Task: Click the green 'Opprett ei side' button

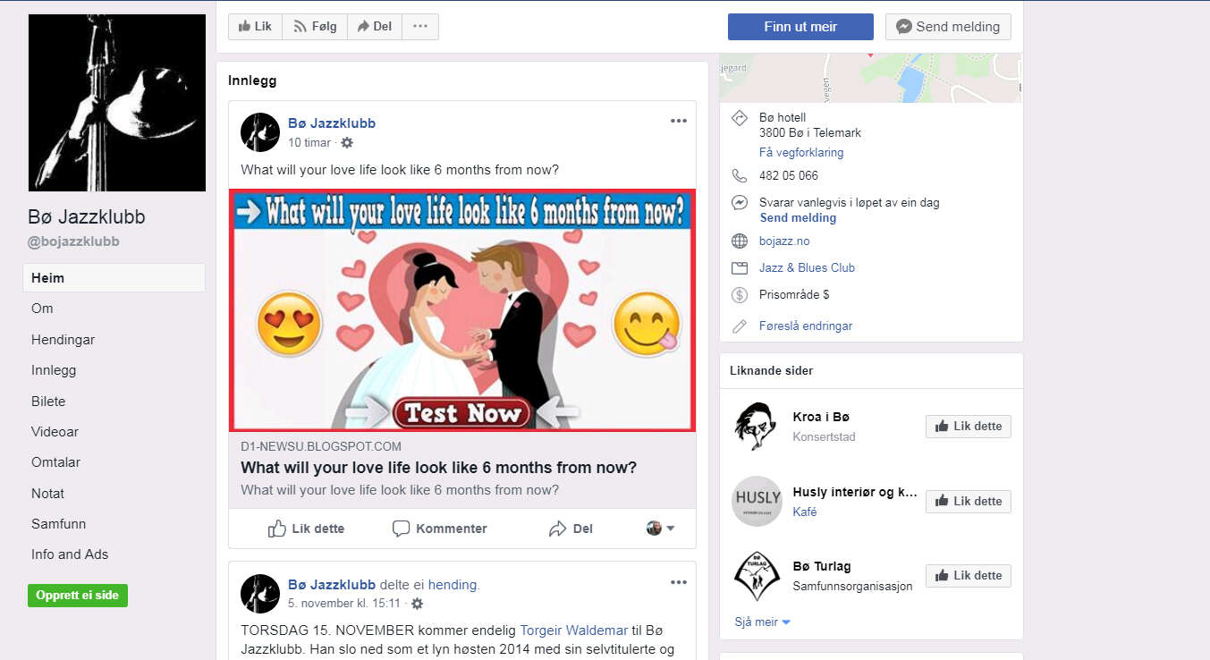Action: coord(78,596)
